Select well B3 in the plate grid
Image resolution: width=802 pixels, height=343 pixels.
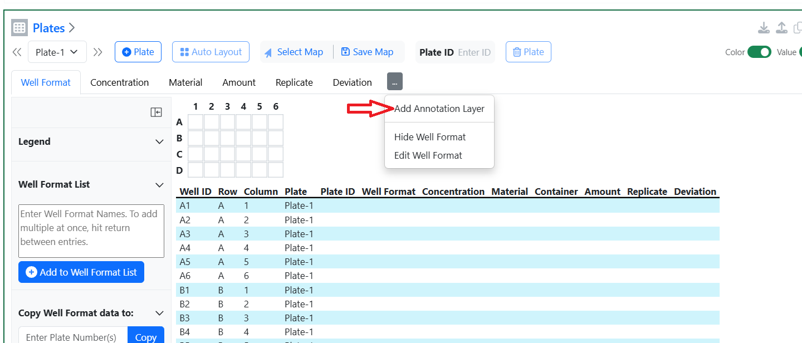point(228,138)
